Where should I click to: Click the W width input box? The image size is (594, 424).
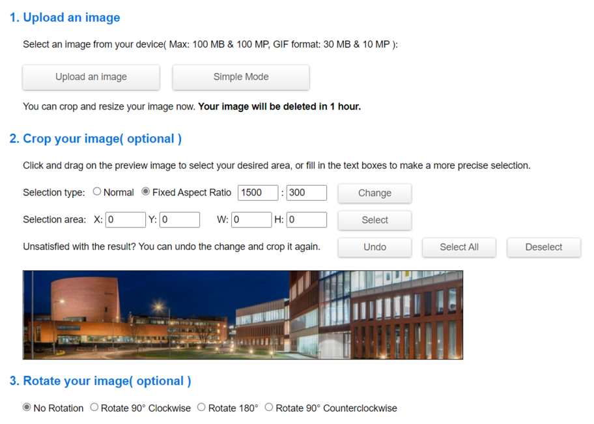[251, 219]
